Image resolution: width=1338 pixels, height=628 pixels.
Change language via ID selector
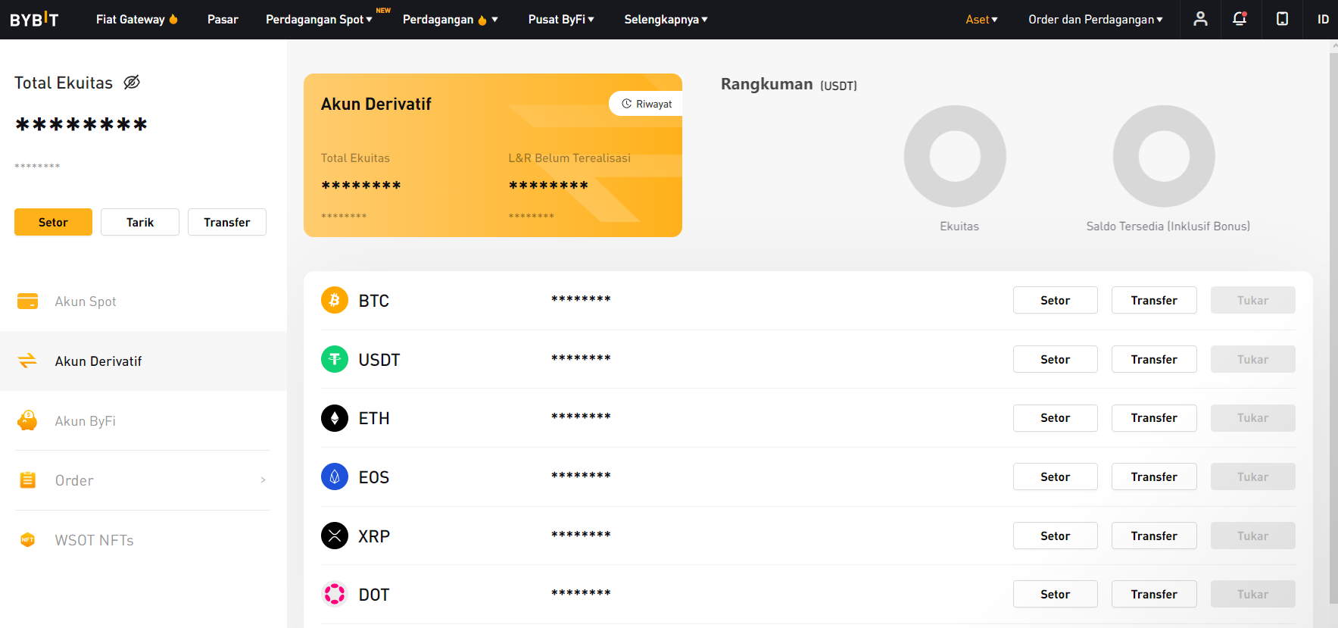tap(1323, 20)
